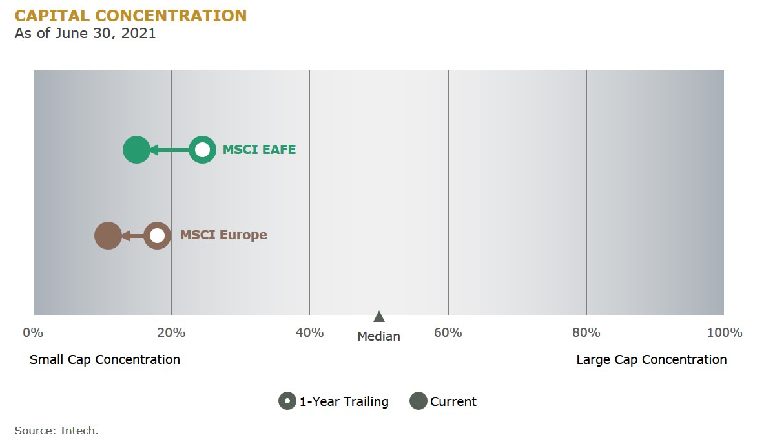Click the 100% axis tick label
This screenshot has width=775, height=448.
pos(725,333)
